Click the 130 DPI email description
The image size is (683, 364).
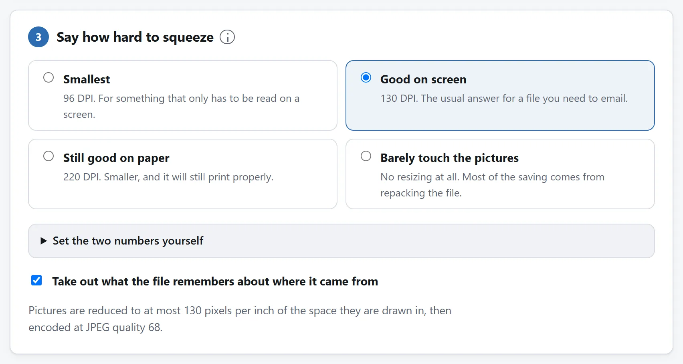504,99
